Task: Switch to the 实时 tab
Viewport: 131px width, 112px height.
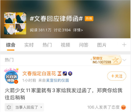Action: [29, 45]
